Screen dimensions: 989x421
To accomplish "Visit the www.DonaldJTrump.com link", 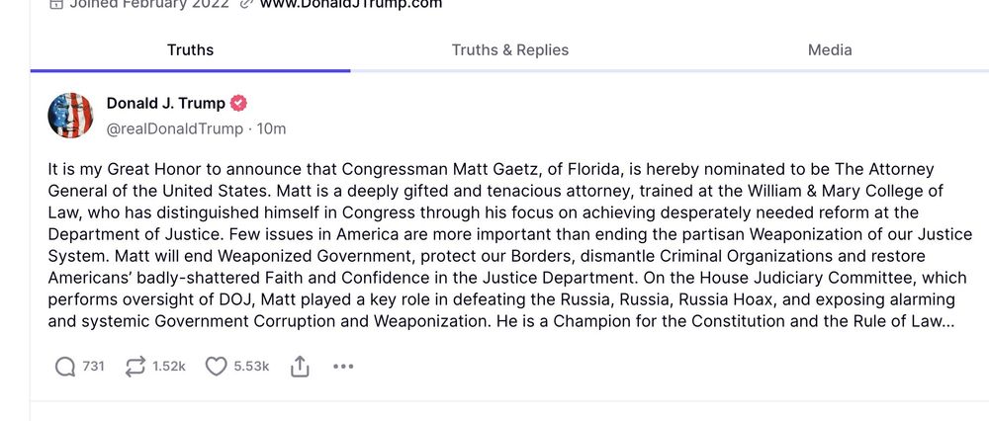I will tap(351, 4).
